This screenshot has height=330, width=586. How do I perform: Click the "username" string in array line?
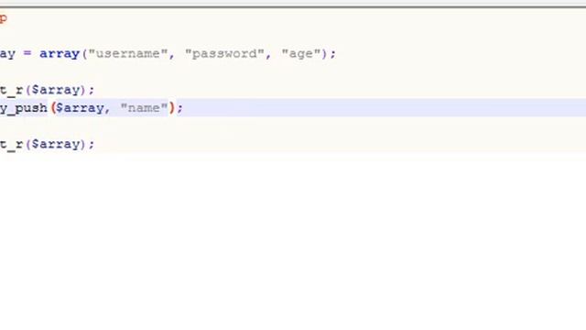pos(128,54)
